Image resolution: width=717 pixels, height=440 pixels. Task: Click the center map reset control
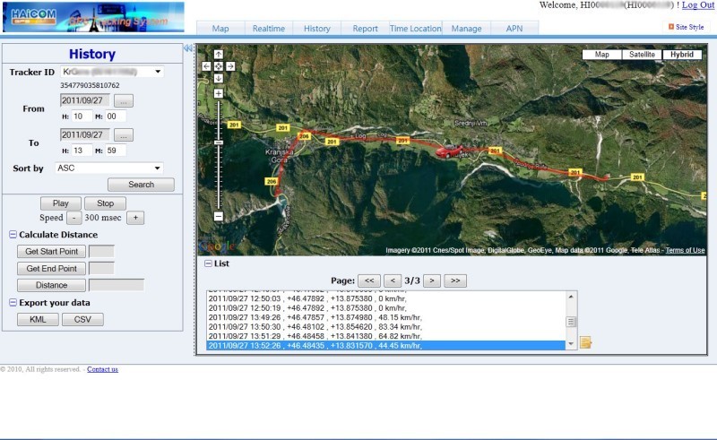coord(219,66)
